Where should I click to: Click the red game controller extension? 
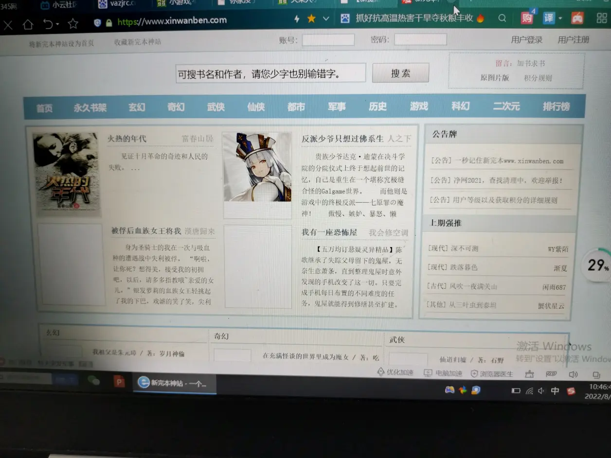point(577,18)
